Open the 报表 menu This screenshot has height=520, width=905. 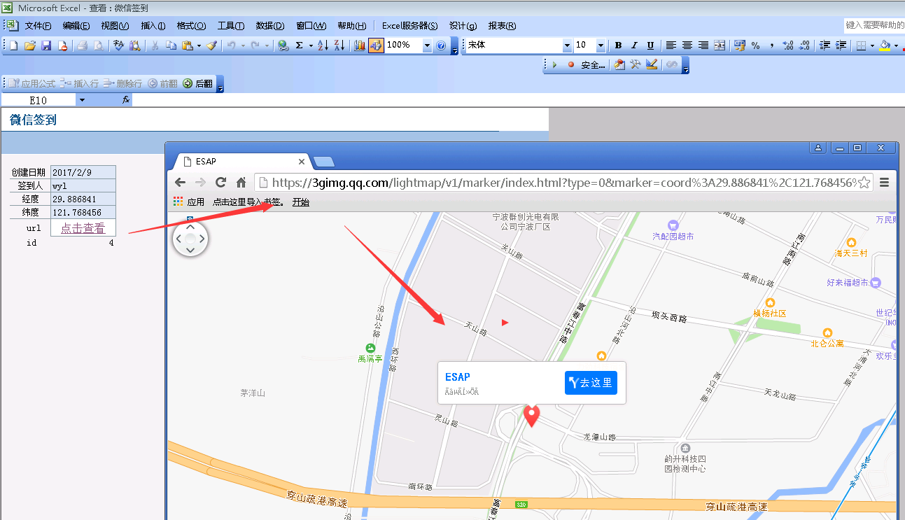pyautogui.click(x=502, y=26)
